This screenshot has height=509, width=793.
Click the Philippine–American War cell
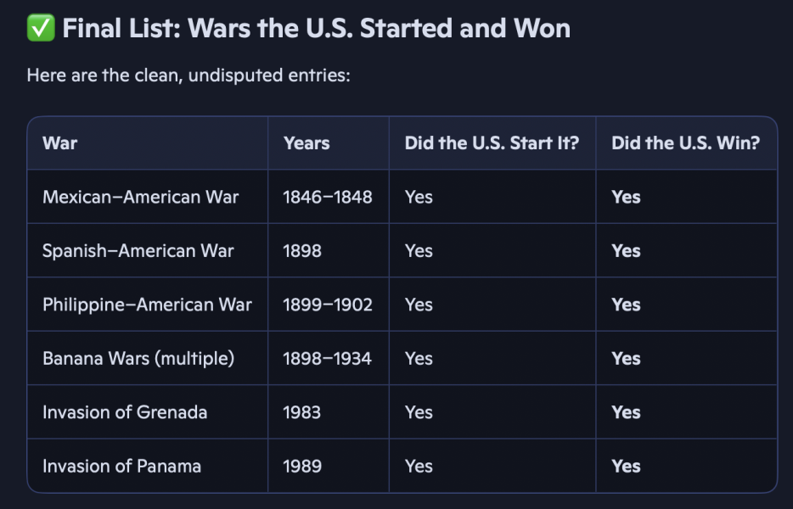coord(147,305)
